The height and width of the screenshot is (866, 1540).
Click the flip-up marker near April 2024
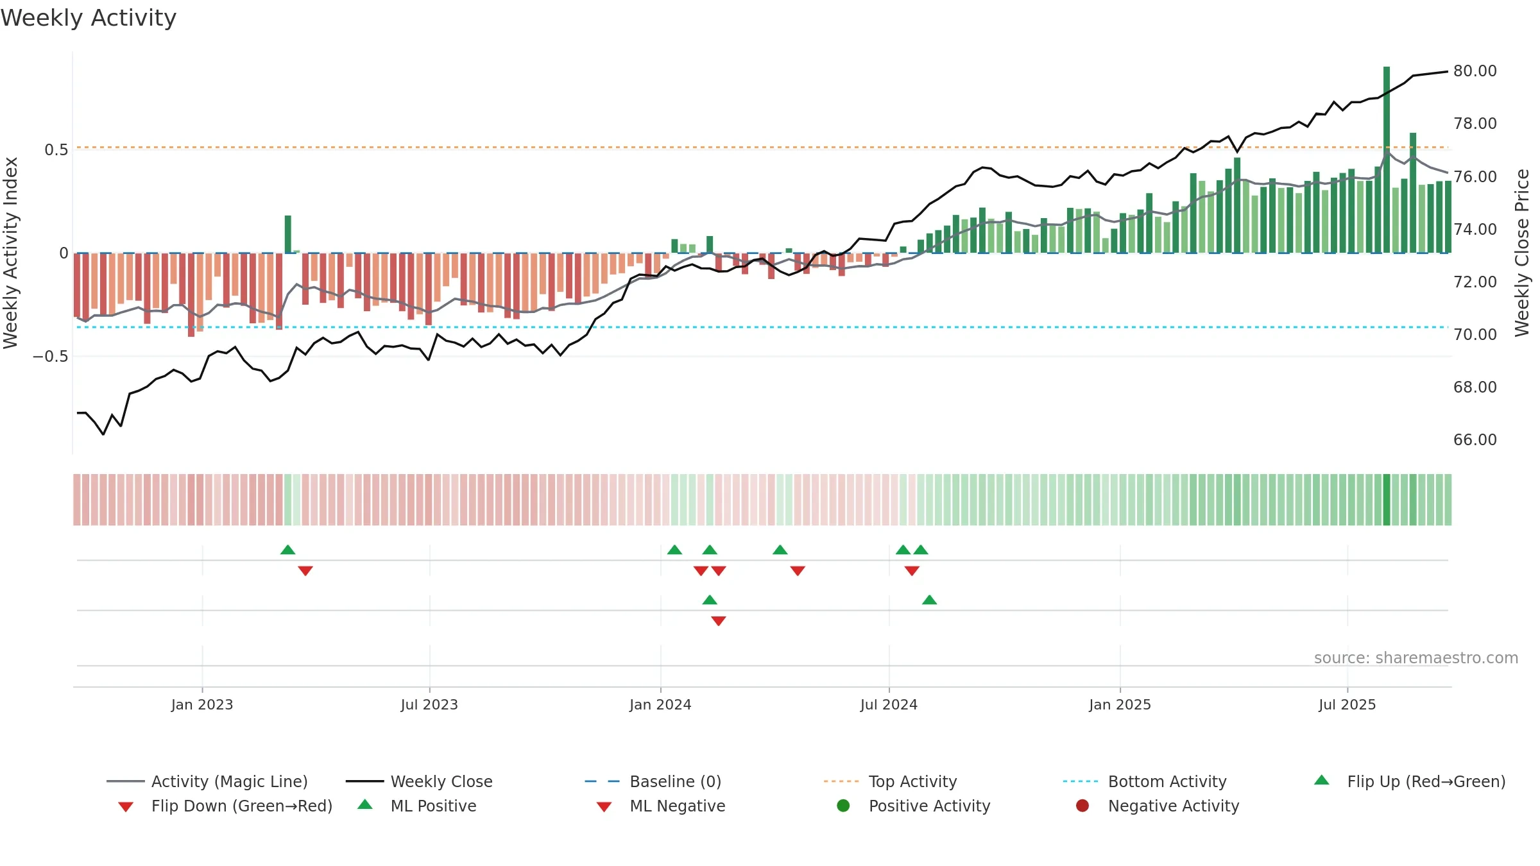tap(780, 550)
